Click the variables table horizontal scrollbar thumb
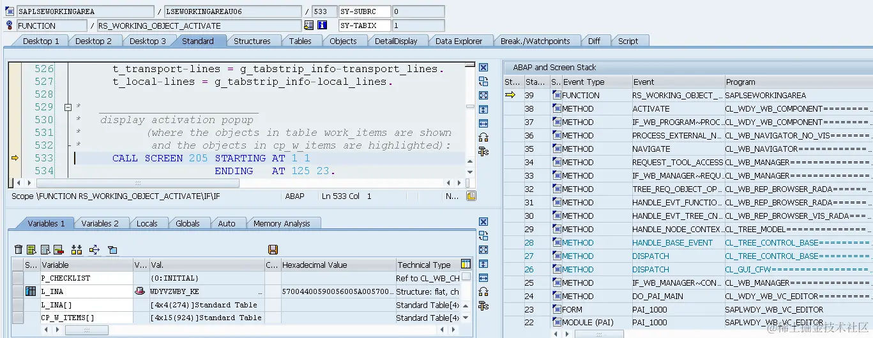Viewport: 873px width, 338px height. coord(86,330)
